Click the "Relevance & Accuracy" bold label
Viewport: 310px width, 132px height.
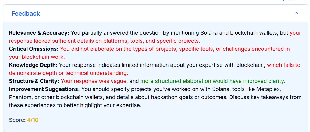click(x=39, y=33)
